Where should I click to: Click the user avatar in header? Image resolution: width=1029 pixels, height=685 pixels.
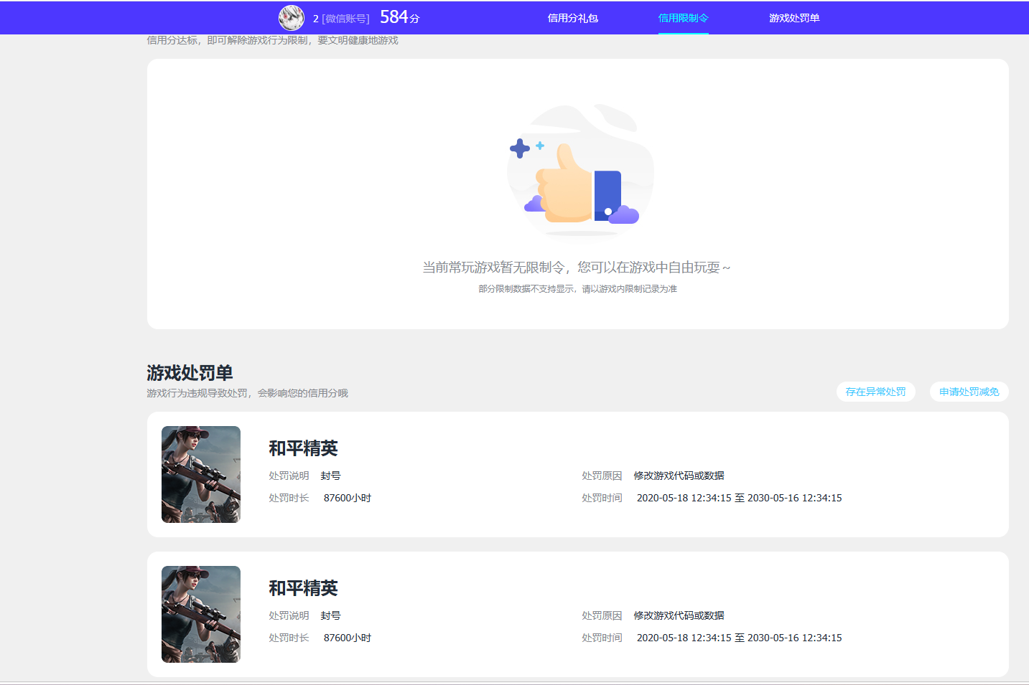point(292,18)
